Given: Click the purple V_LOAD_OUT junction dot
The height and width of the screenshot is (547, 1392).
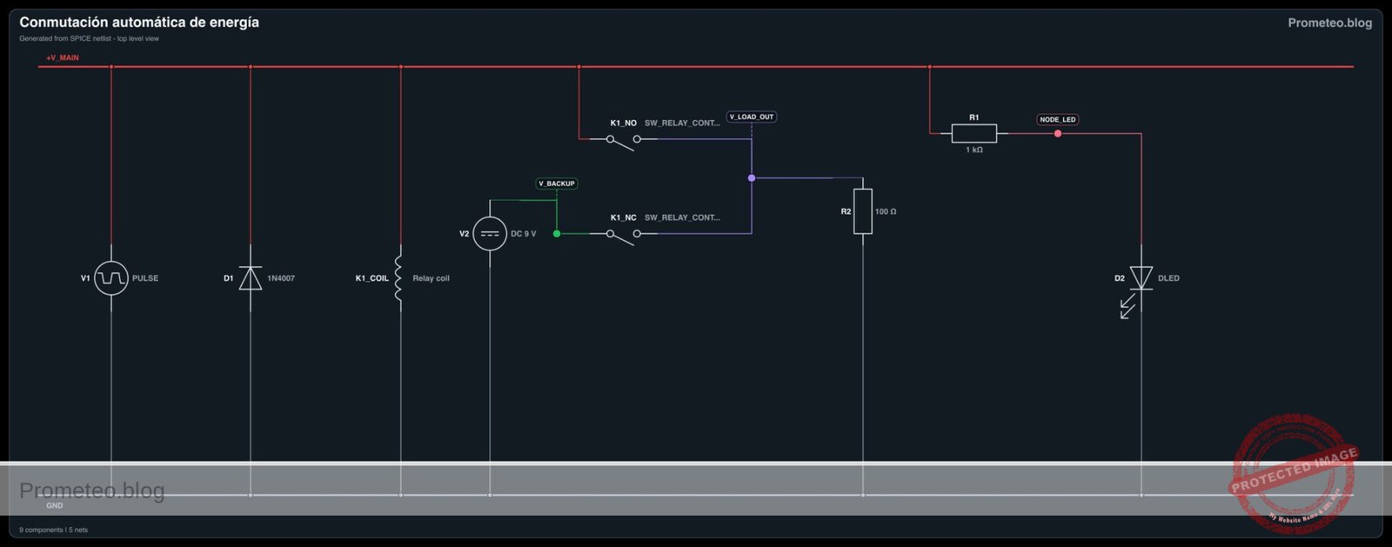Looking at the screenshot, I should (x=752, y=178).
